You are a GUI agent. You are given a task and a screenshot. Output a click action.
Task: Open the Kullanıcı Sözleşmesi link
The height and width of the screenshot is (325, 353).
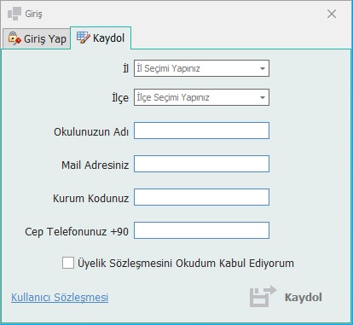pyautogui.click(x=60, y=298)
